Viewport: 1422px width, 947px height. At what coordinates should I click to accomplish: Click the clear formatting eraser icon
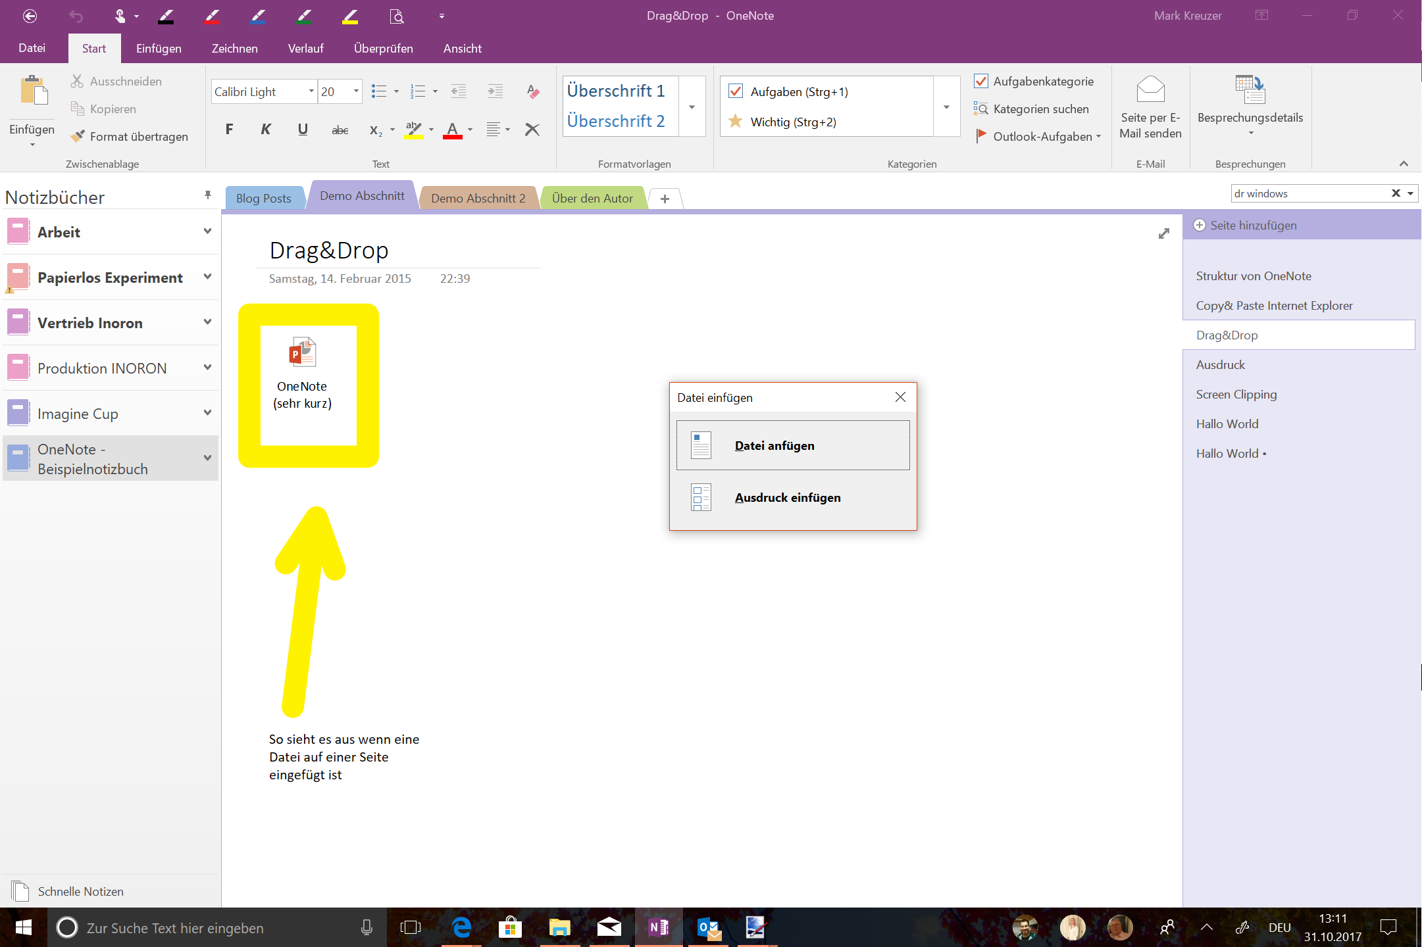pyautogui.click(x=533, y=91)
